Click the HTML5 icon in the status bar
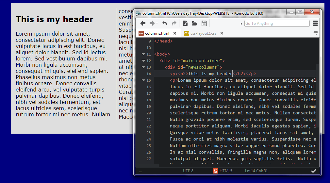 point(215,171)
